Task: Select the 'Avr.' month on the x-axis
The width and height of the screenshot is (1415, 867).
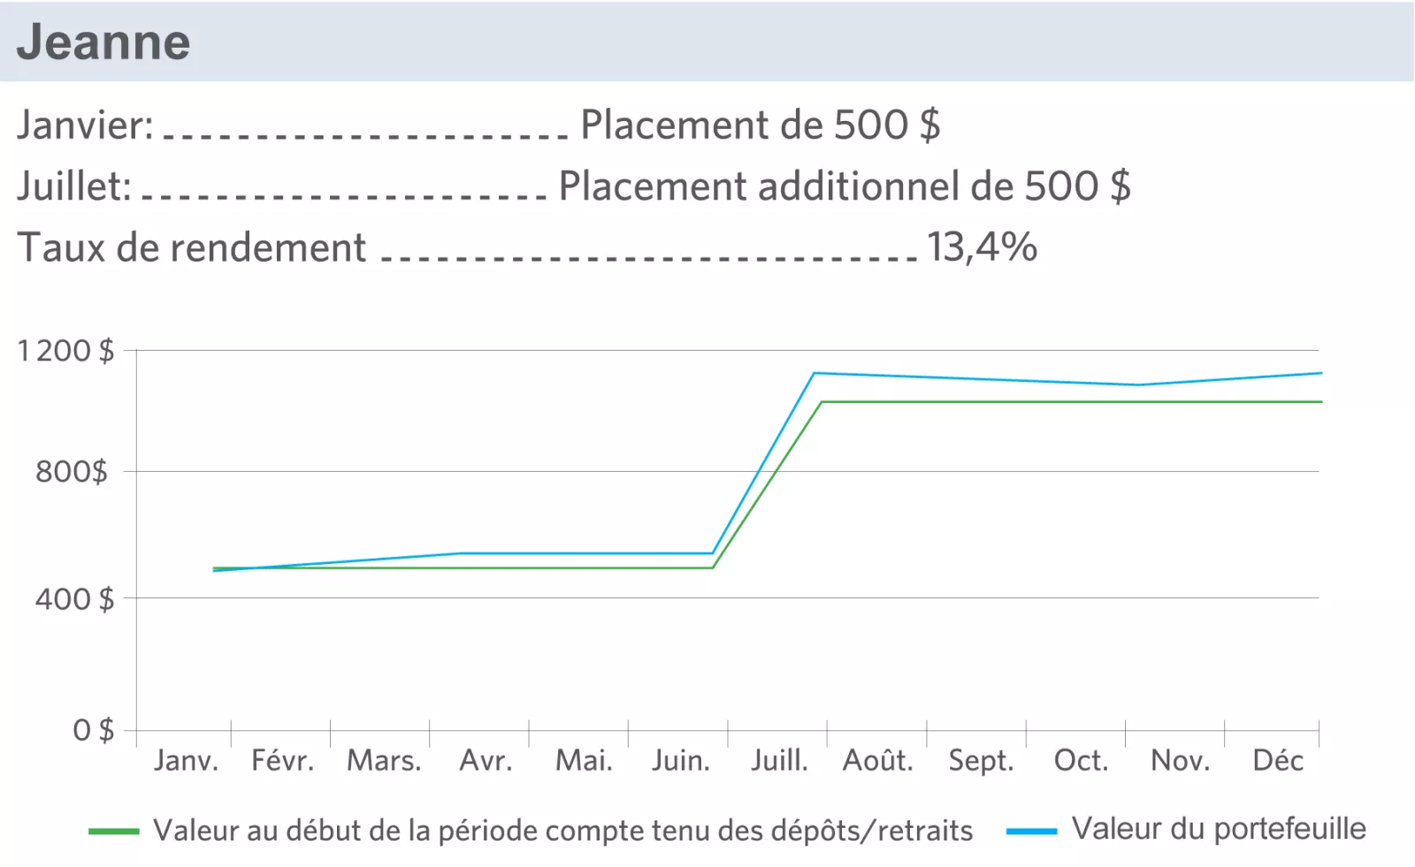Action: (486, 760)
